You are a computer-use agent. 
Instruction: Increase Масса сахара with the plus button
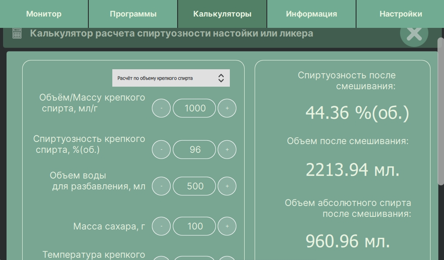(x=227, y=226)
